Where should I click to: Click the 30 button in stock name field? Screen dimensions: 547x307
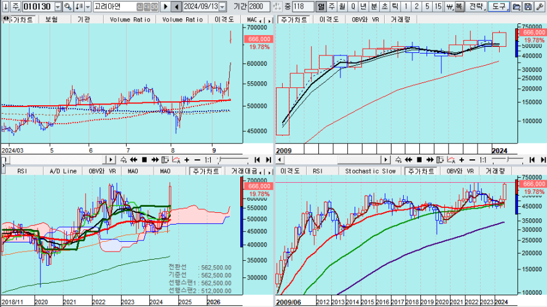(x=154, y=7)
